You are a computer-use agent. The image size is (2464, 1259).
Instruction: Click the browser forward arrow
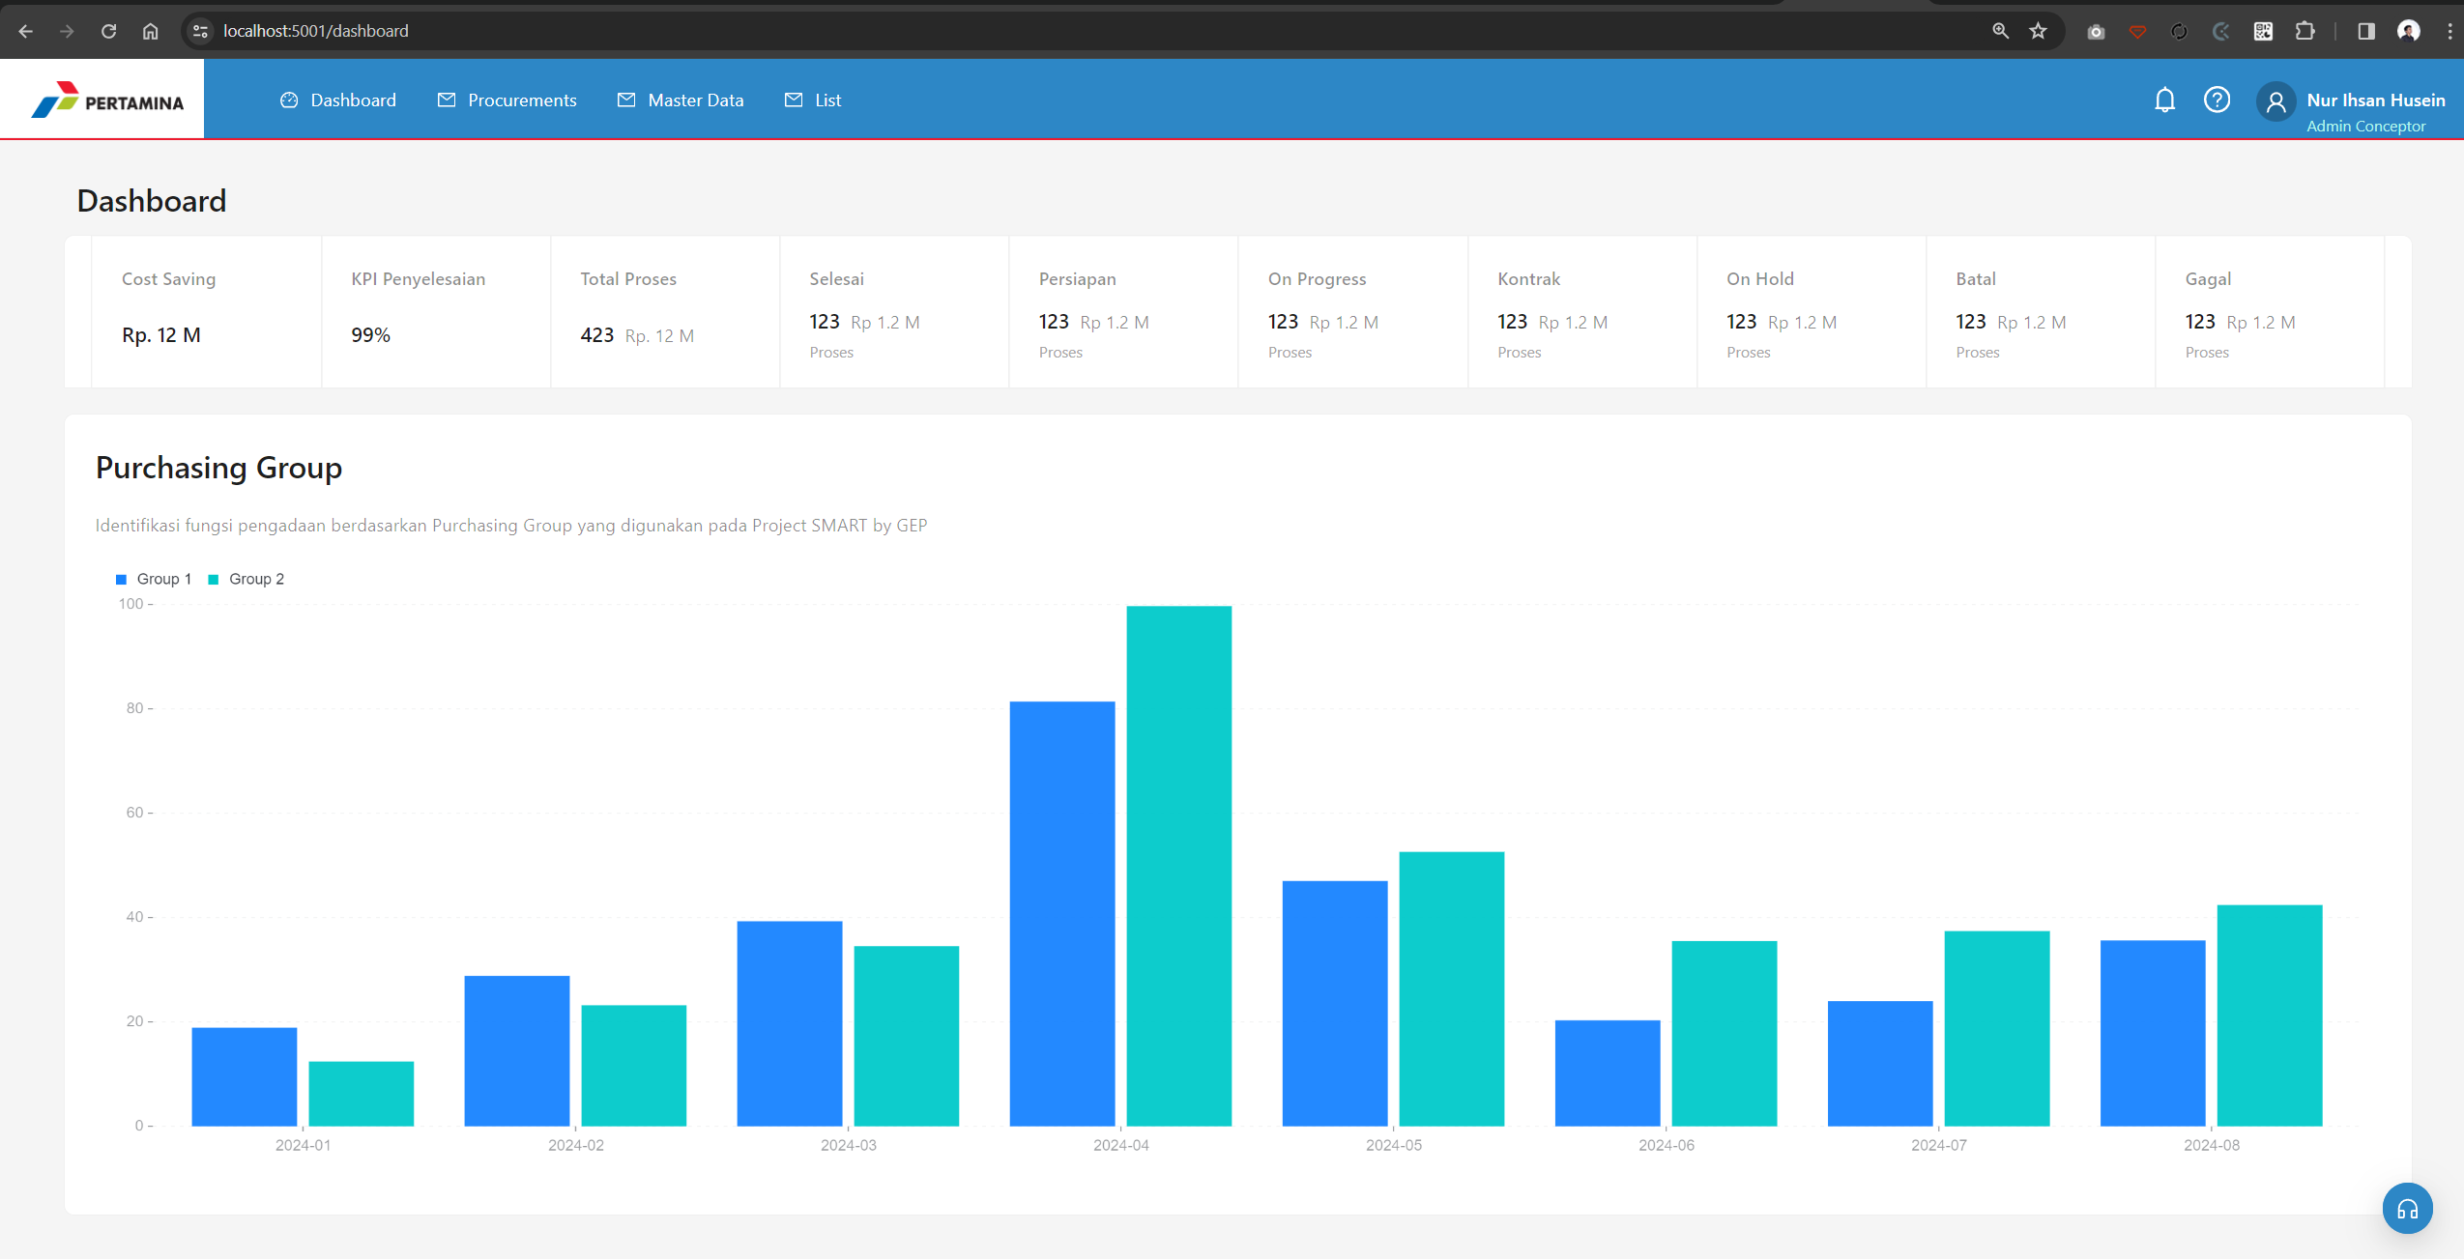(67, 31)
